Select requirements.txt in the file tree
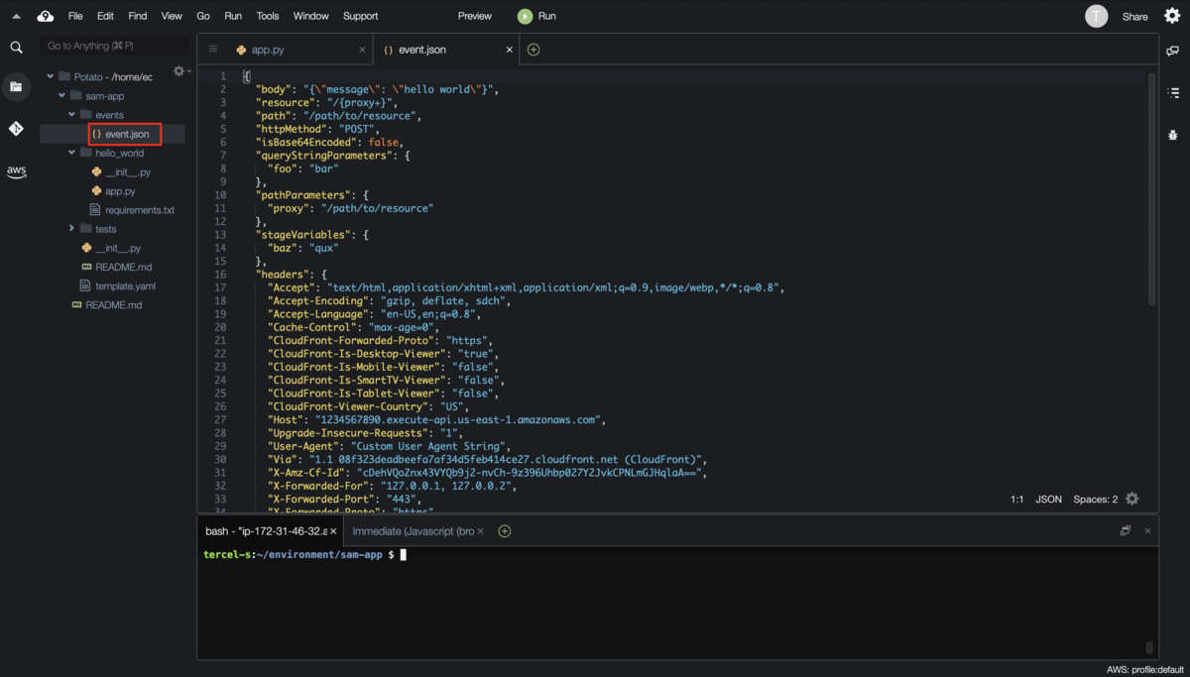This screenshot has width=1190, height=677. (139, 210)
